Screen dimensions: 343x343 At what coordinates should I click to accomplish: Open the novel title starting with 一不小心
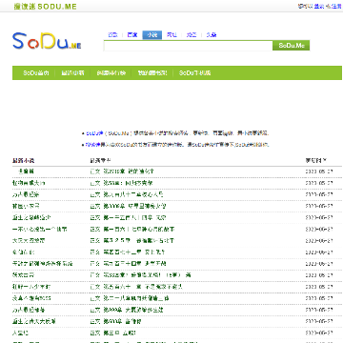[40, 230]
